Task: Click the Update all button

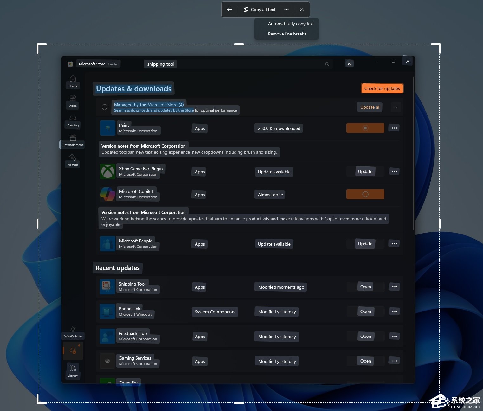Action: (x=370, y=107)
